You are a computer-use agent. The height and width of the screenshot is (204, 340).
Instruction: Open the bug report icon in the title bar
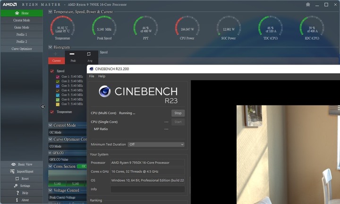click(x=308, y=5)
